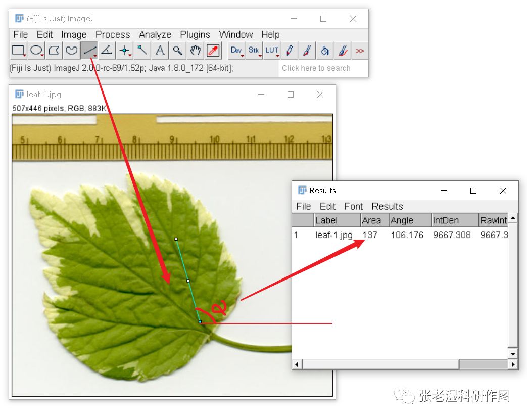Select the Angle tool
Image resolution: width=527 pixels, height=419 pixels.
pos(107,51)
